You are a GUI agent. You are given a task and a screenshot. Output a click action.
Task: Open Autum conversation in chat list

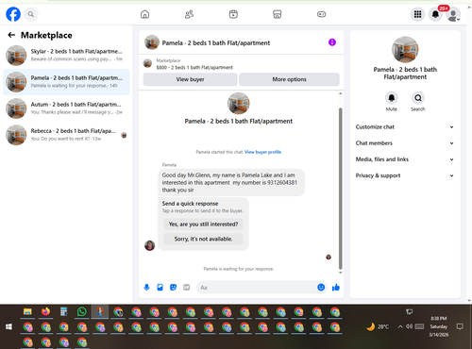coord(66,108)
